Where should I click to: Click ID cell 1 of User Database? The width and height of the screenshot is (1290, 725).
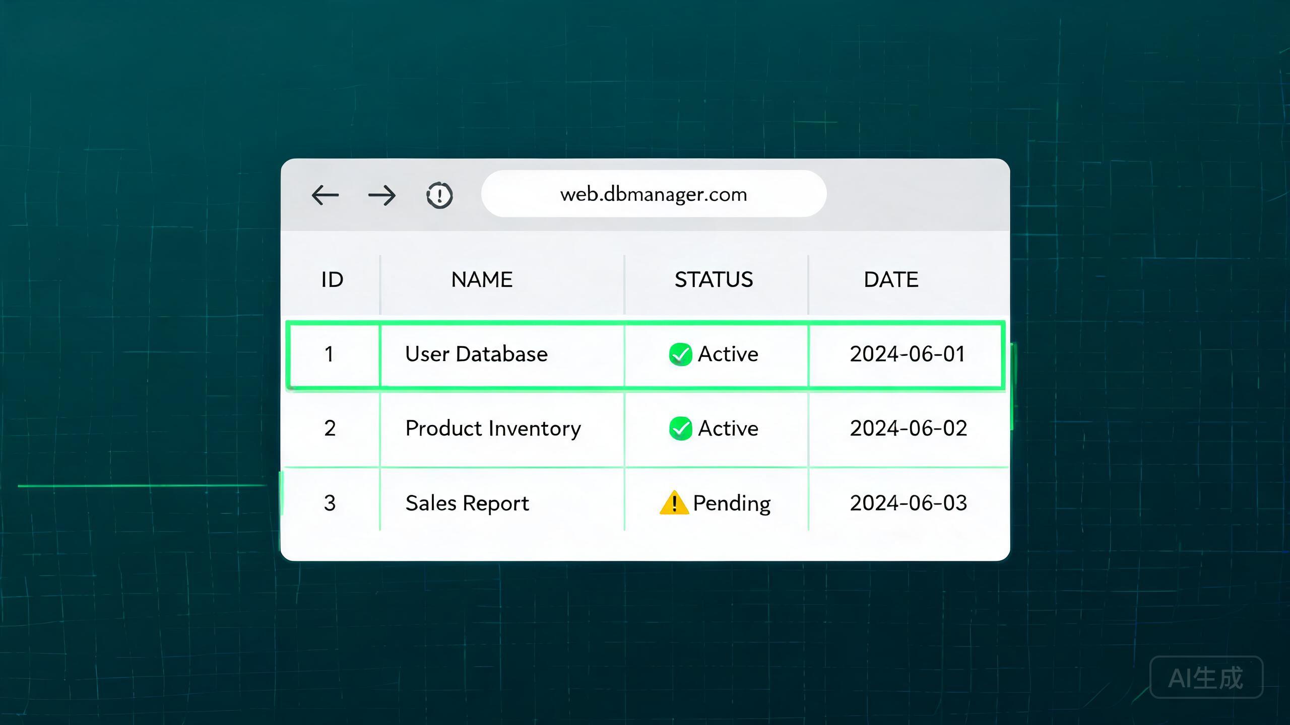coord(329,354)
